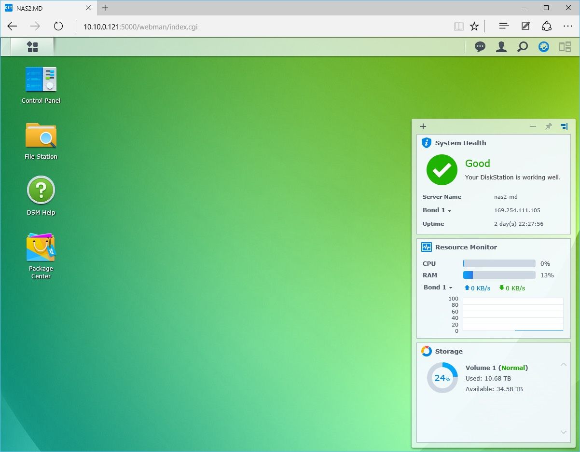Viewport: 580px width, 452px height.
Task: Add page to favorites with star
Action: coord(474,27)
